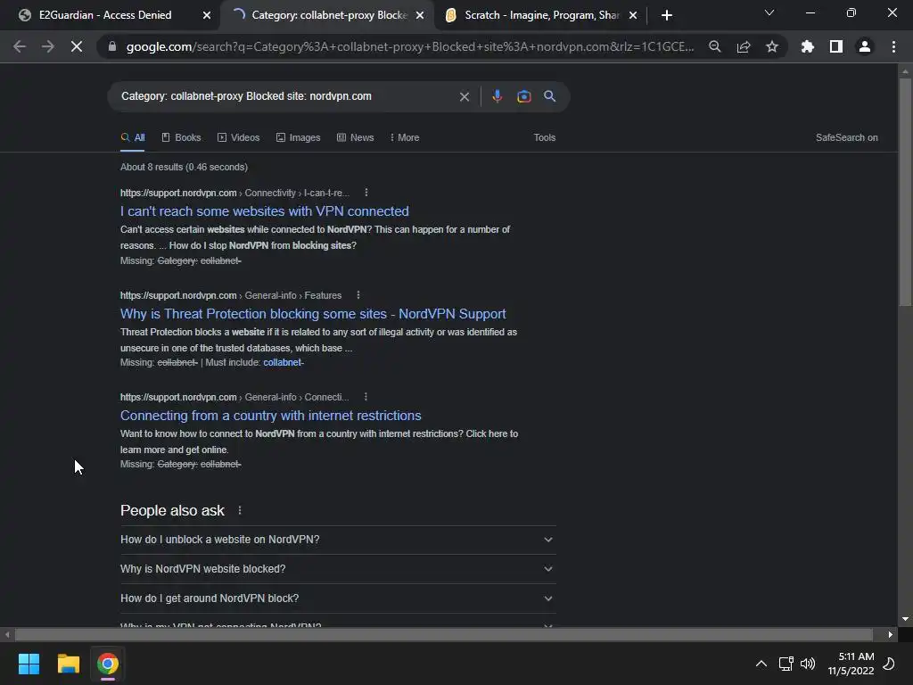Select the All results filter
The width and height of the screenshot is (913, 685).
133,137
